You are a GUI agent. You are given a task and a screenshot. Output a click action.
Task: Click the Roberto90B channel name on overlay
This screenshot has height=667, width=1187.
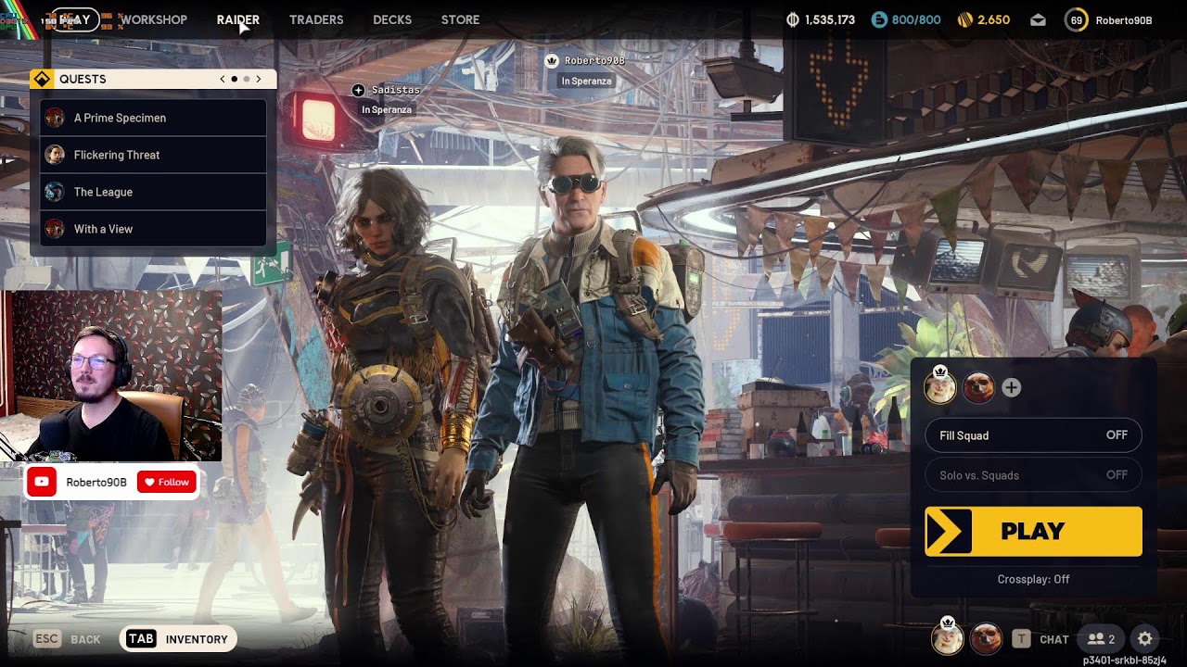(96, 483)
